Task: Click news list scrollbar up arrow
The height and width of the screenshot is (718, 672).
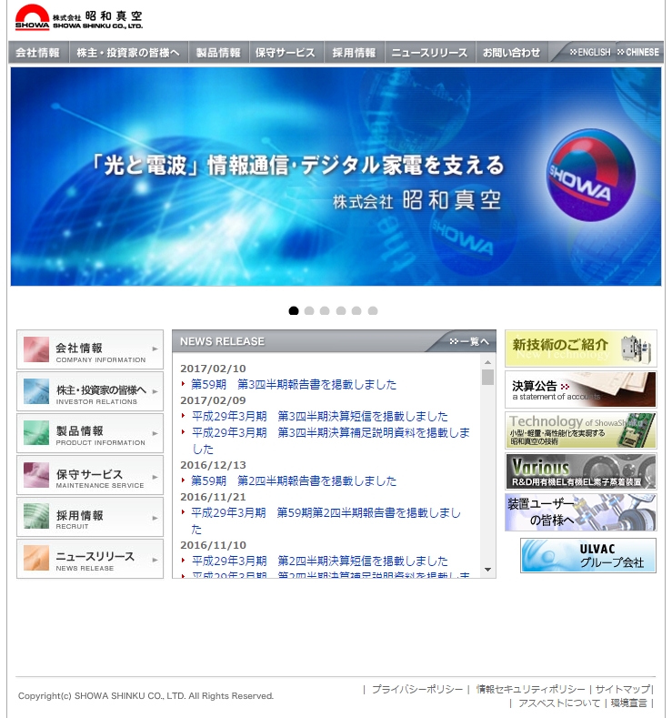Action: pyautogui.click(x=488, y=362)
